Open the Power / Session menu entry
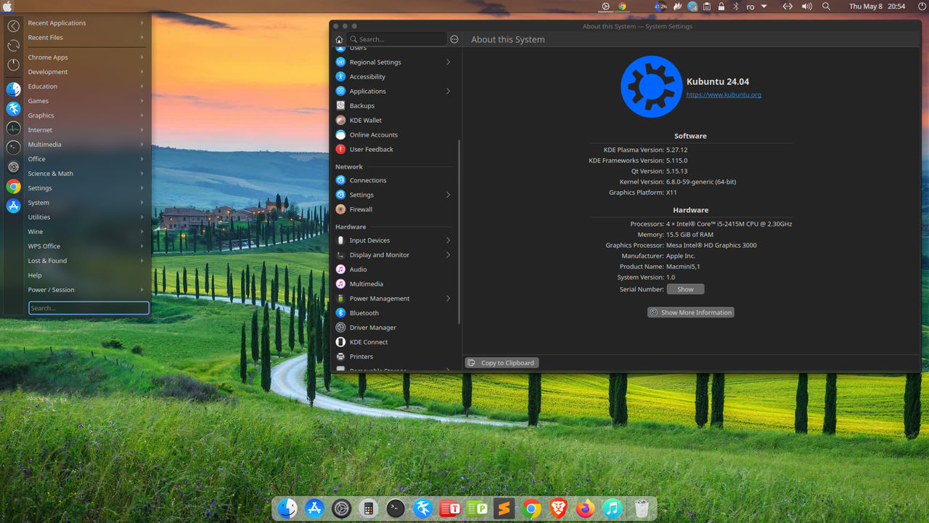This screenshot has height=523, width=929. [x=86, y=290]
